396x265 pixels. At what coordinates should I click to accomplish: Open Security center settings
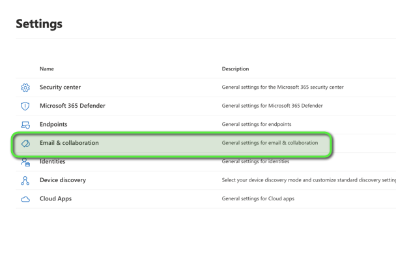tap(60, 87)
